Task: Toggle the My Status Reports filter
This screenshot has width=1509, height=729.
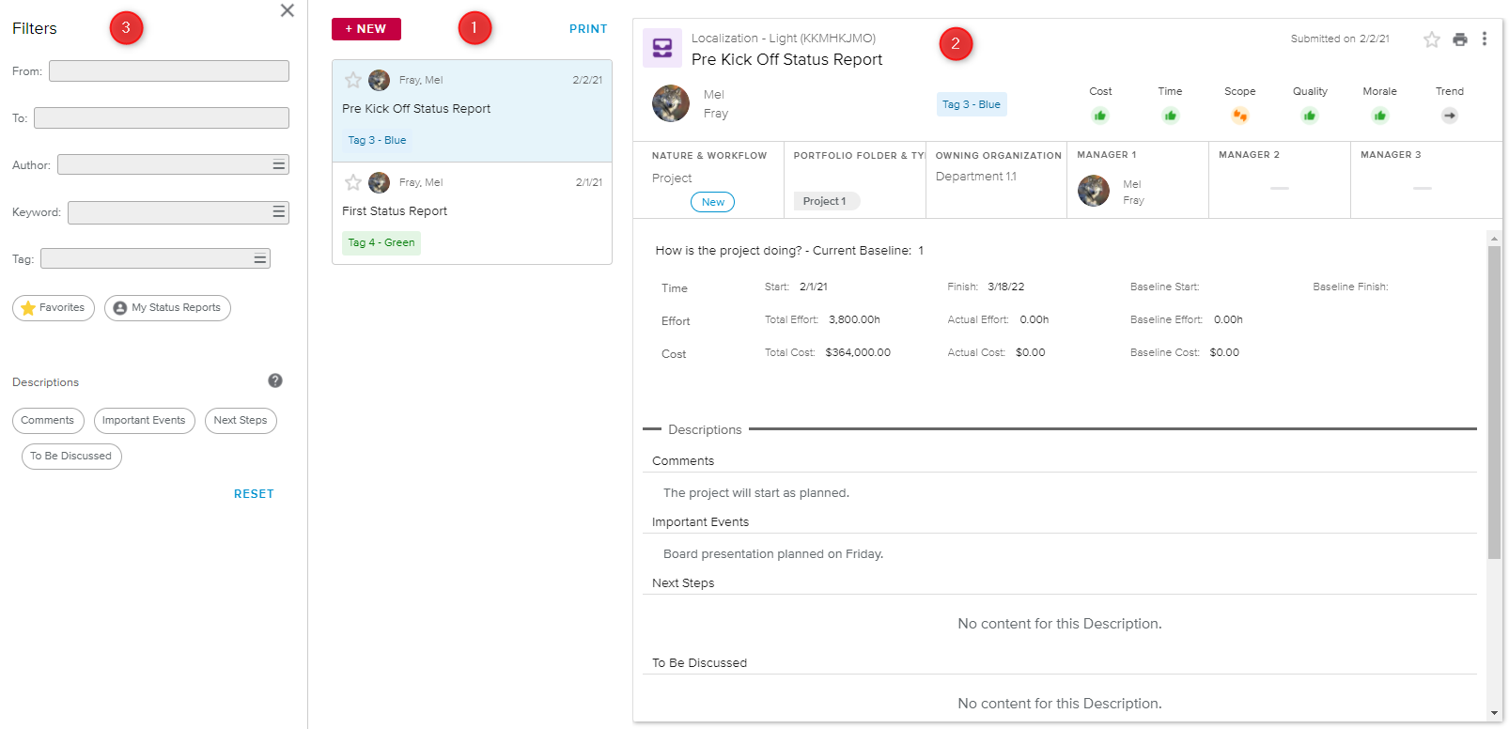Action: coord(167,308)
